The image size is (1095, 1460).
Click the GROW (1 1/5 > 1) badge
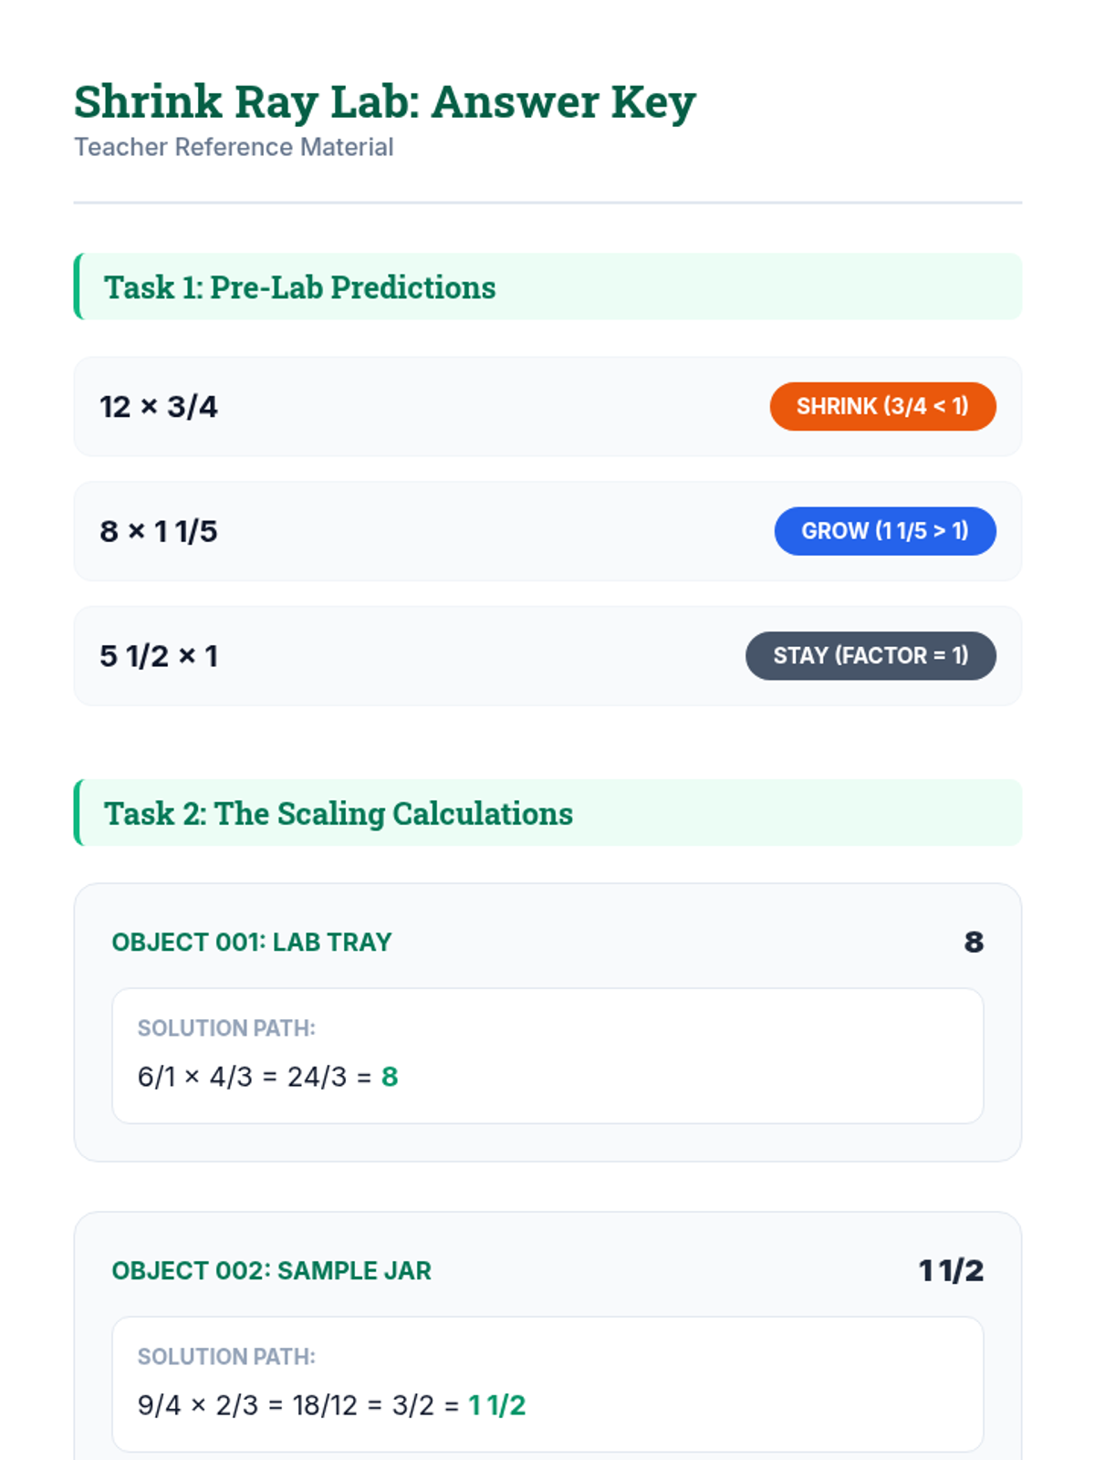884,531
